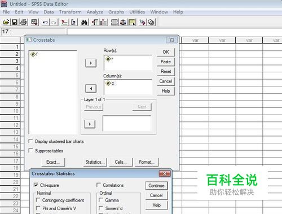Select variable c in Column(s) list
The image size is (282, 214).
pyautogui.click(x=110, y=83)
